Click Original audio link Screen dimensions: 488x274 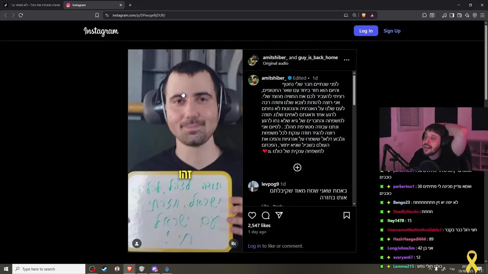[x=275, y=63]
